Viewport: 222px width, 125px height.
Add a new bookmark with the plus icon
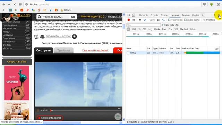(3, 10)
